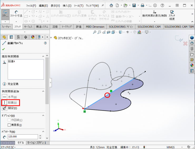Image resolution: width=195 pixels, height=149 pixels.
Task: Expand the スケッチのコピー feature tree node
Action: 51,38
